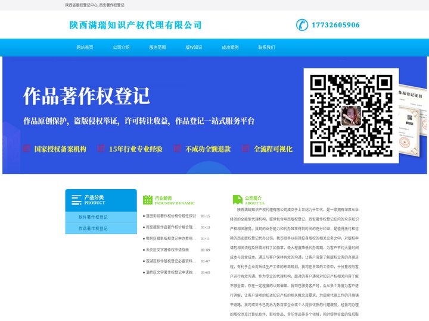
Task: Open news 灞桥区文字著作权登记申请的
Action: click(171, 272)
